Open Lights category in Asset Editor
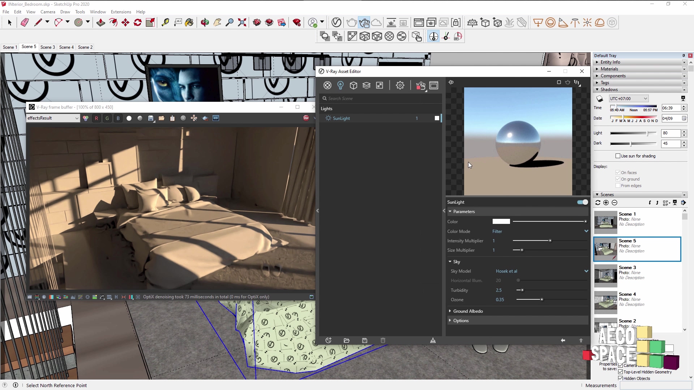694x390 pixels. (340, 85)
